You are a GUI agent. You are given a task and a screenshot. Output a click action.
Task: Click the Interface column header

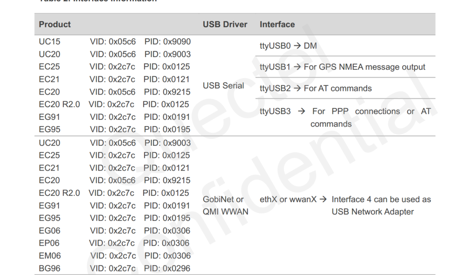[277, 24]
